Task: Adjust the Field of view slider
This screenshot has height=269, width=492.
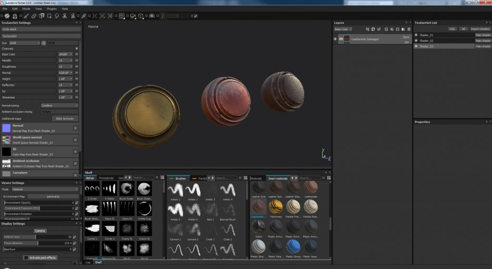Action: point(38,237)
